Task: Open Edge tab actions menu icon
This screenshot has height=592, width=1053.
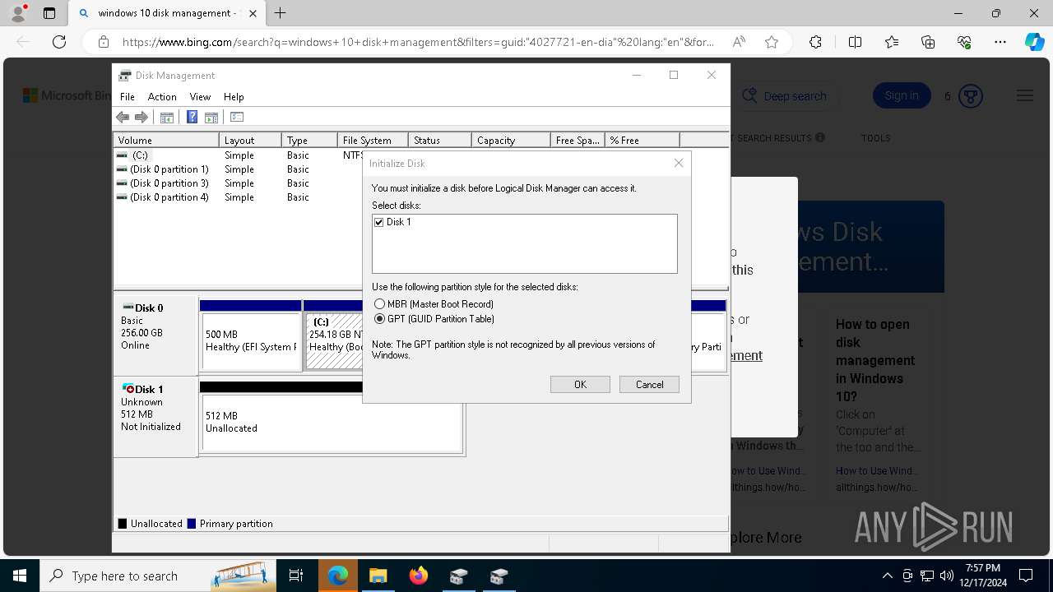Action: point(49,13)
